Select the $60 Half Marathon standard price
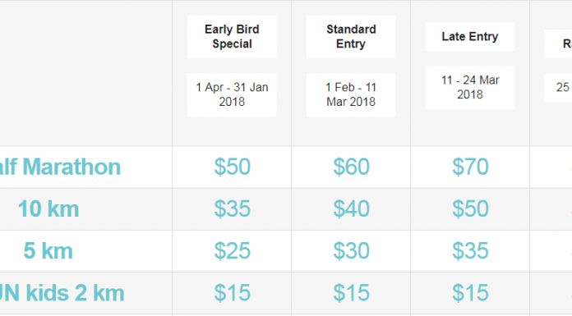Viewport: 572px width, 316px height. (351, 167)
